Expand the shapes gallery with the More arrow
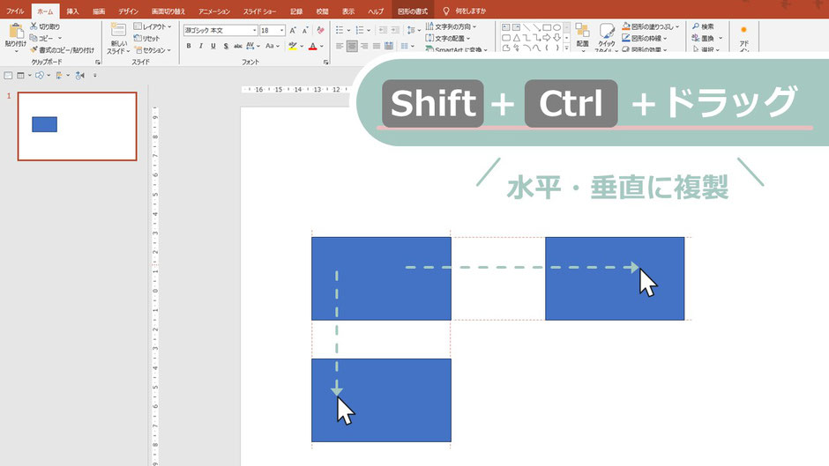Viewport: 829px width, 466px height. coord(567,48)
